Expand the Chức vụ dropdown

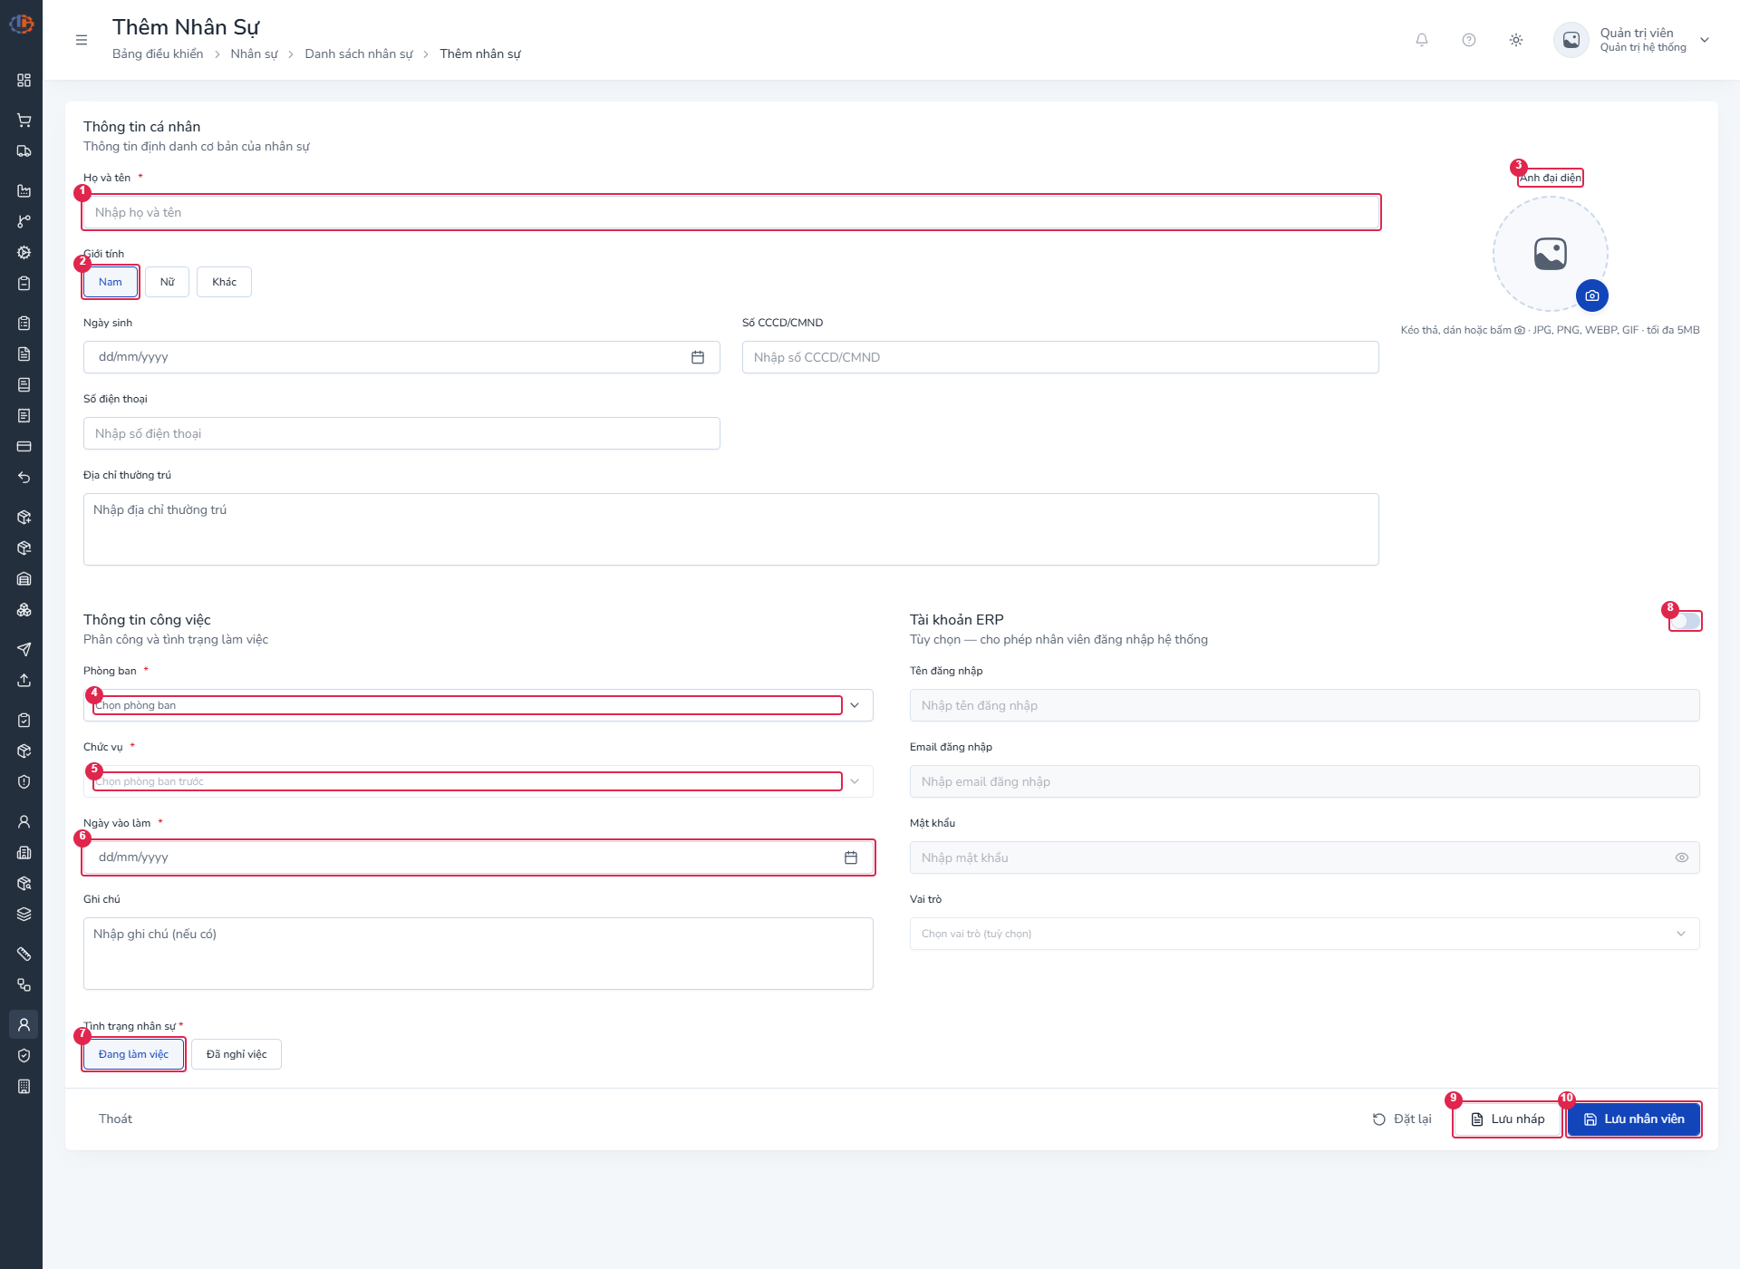coord(478,781)
